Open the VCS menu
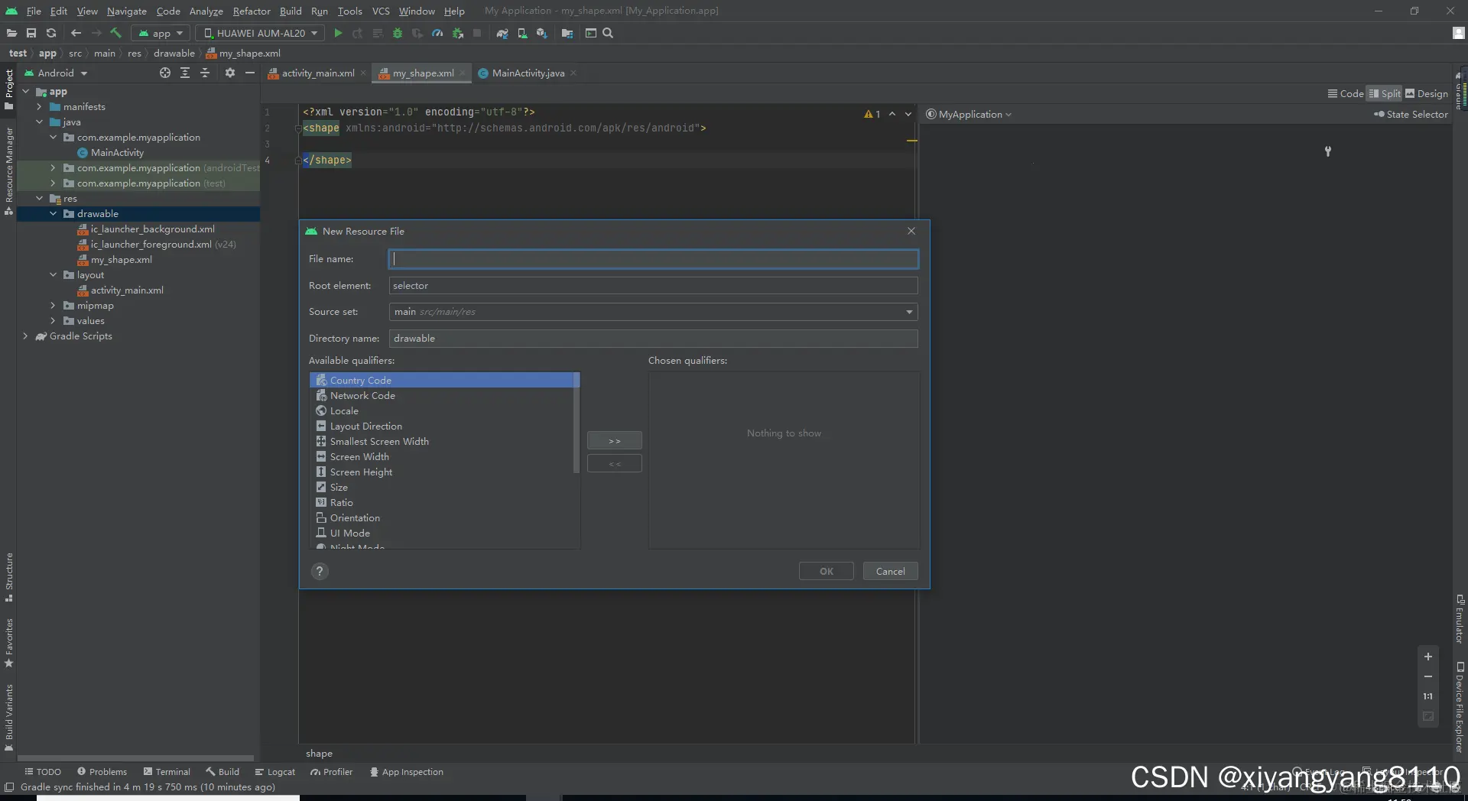 (381, 11)
